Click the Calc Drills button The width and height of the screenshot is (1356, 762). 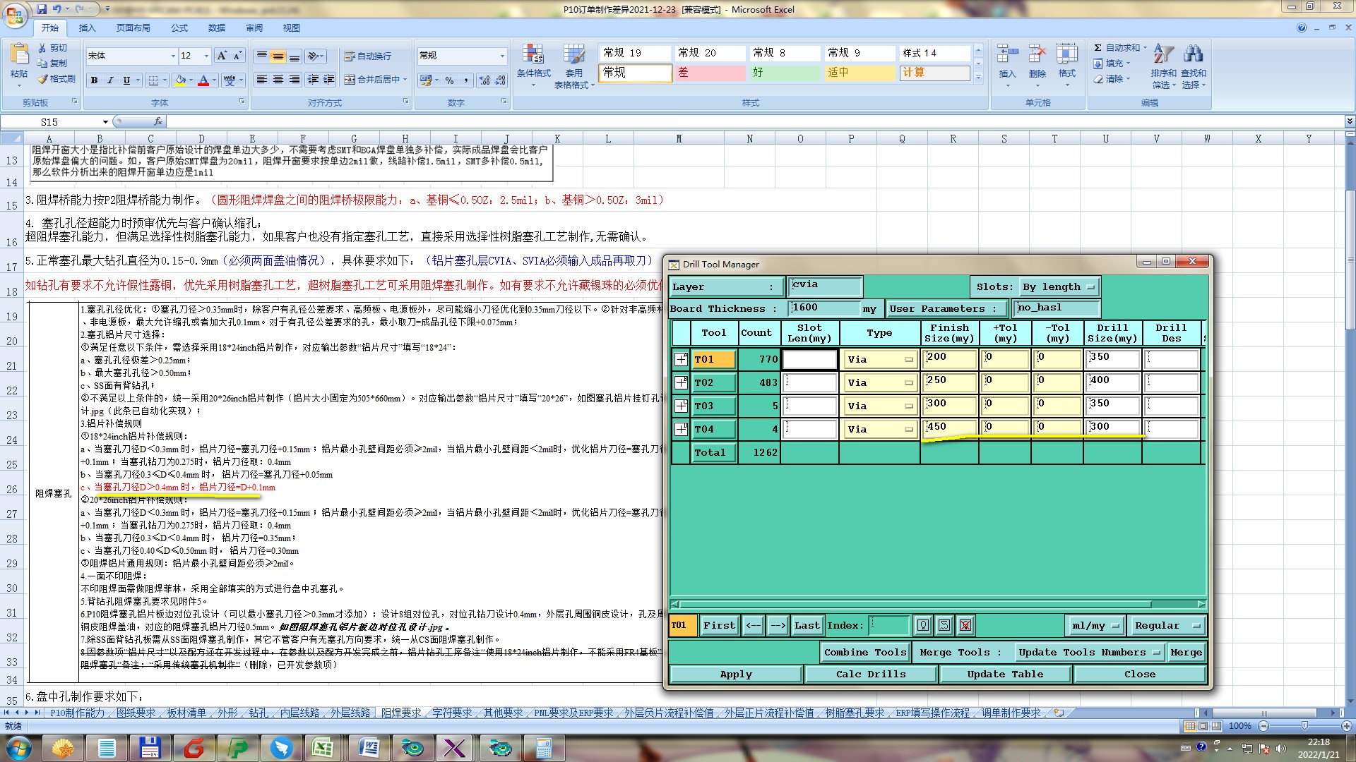coord(871,674)
